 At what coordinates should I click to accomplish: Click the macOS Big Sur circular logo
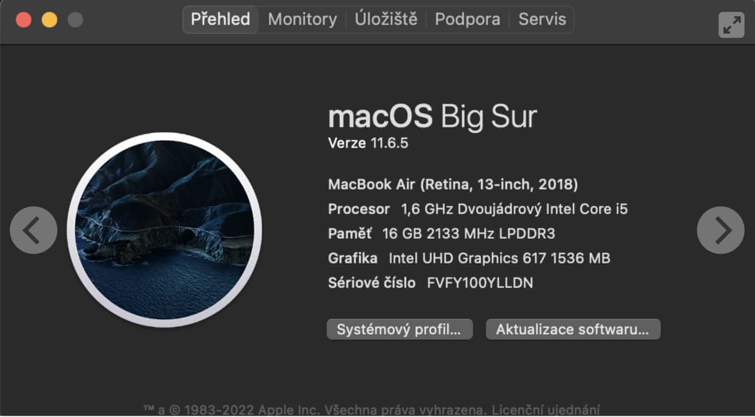pos(164,230)
